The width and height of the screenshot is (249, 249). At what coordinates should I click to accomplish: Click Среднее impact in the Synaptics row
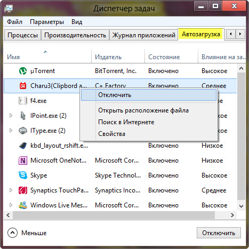click(214, 190)
